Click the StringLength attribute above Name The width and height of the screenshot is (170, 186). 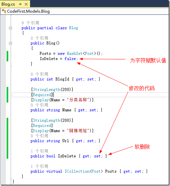coord(46,89)
